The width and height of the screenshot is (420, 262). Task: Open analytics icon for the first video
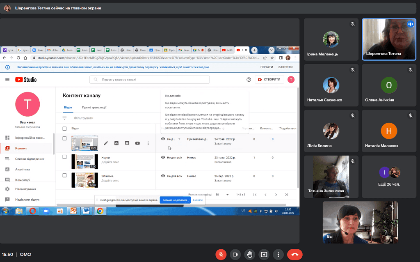[116, 143]
